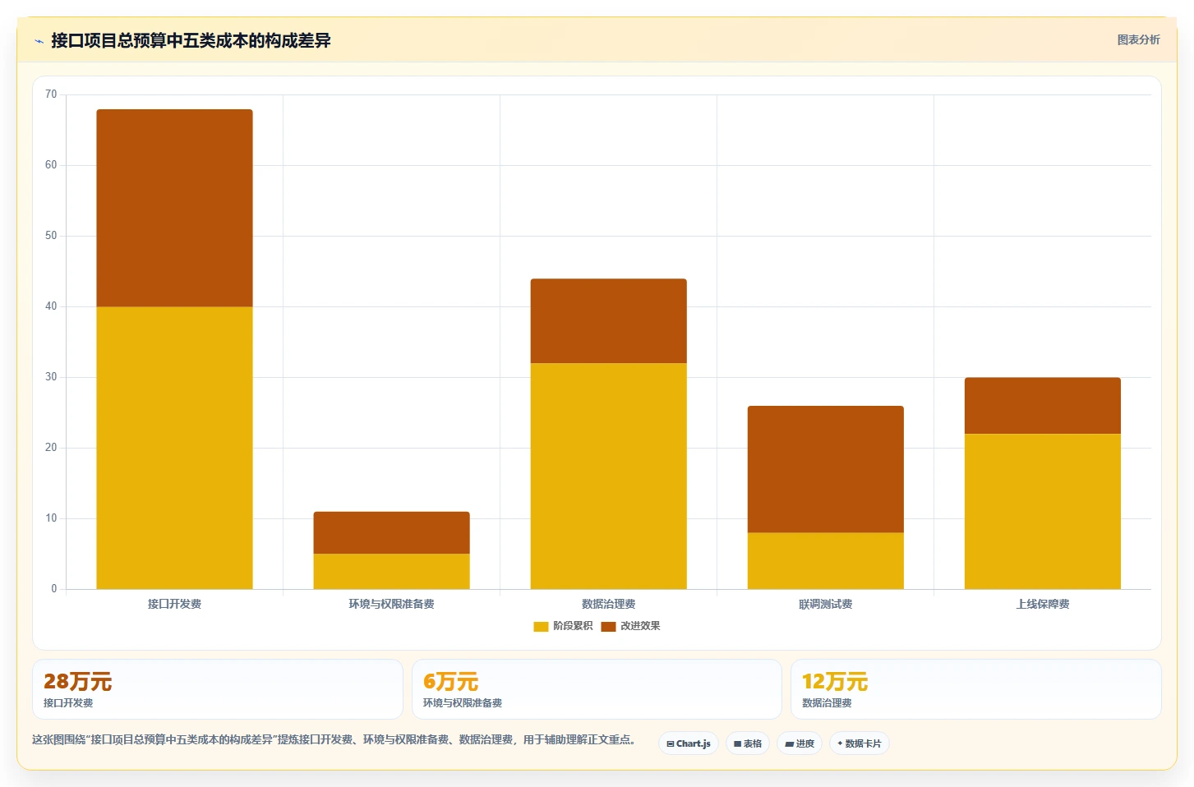The height and width of the screenshot is (787, 1194).
Task: Click the 上线保障费 yellow bar segment
Action: (1042, 511)
